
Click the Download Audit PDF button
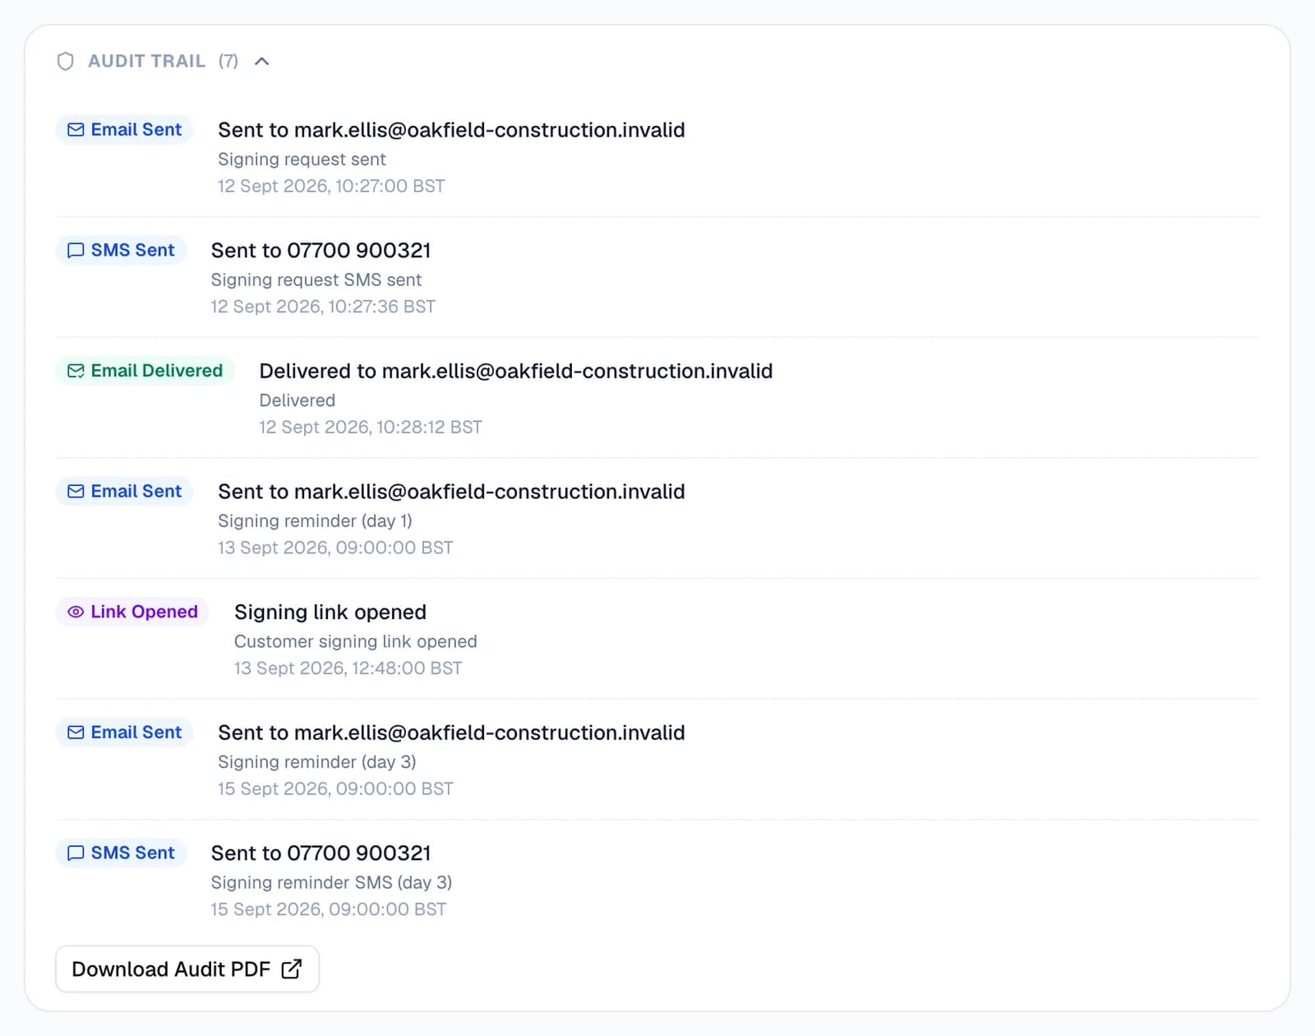click(x=187, y=969)
